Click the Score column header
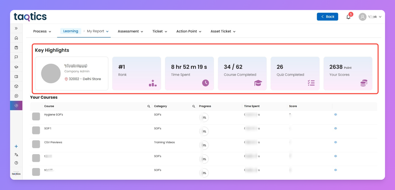 pos(293,106)
